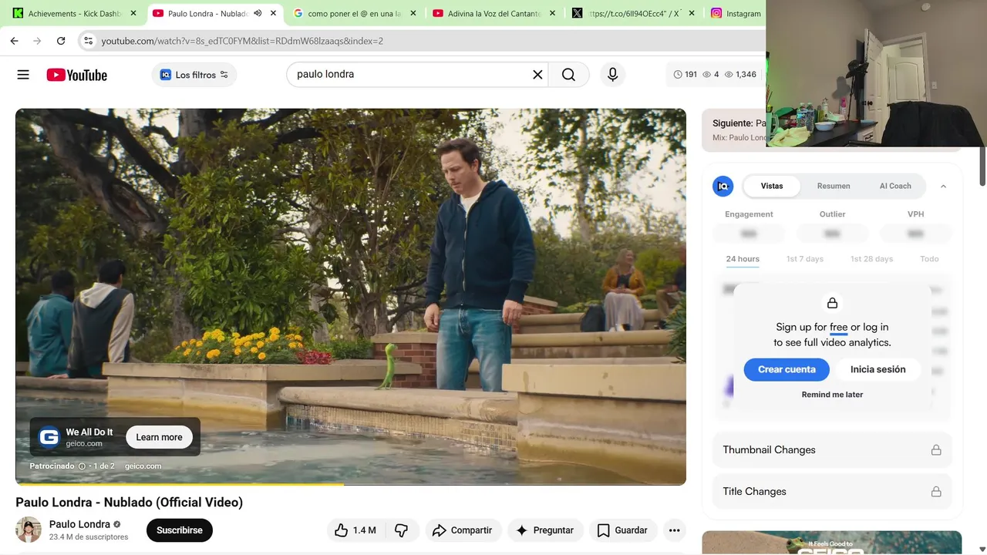The width and height of the screenshot is (987, 555).
Task: Open the geico.com sponsor link
Action: (x=143, y=466)
